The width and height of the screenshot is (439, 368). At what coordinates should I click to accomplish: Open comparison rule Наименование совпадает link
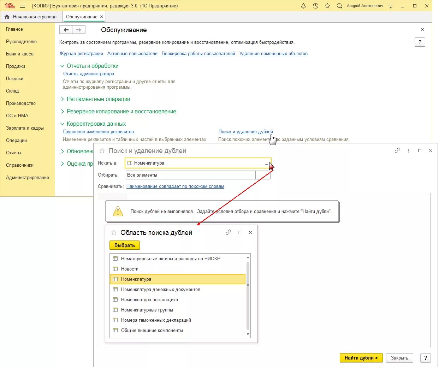pyautogui.click(x=175, y=186)
